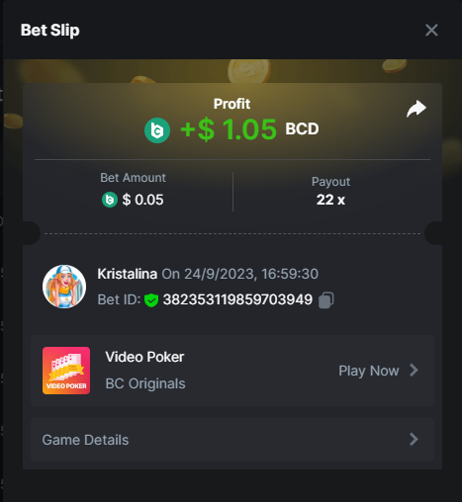Click the $ 0.05 bet amount value
462x502 pixels.
[x=142, y=200]
